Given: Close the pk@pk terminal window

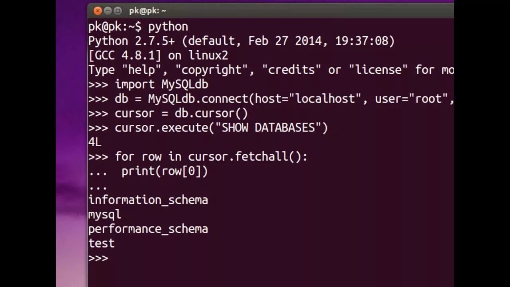Looking at the screenshot, I should (x=98, y=11).
